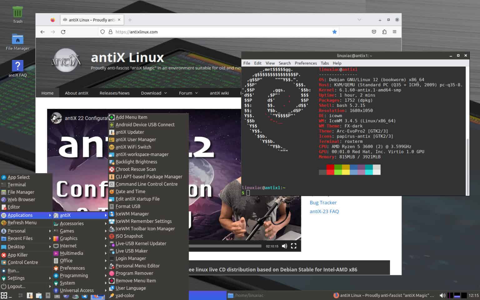Open the Preferences menu in the terminal
This screenshot has height=300, width=480.
pyautogui.click(x=306, y=63)
